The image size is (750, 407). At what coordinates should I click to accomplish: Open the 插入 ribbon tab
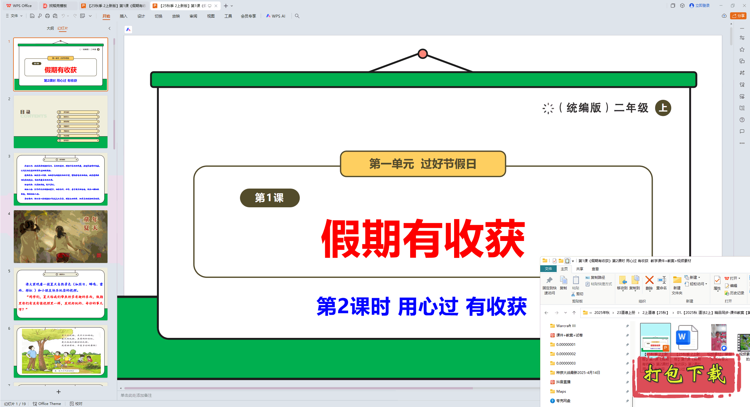[123, 16]
